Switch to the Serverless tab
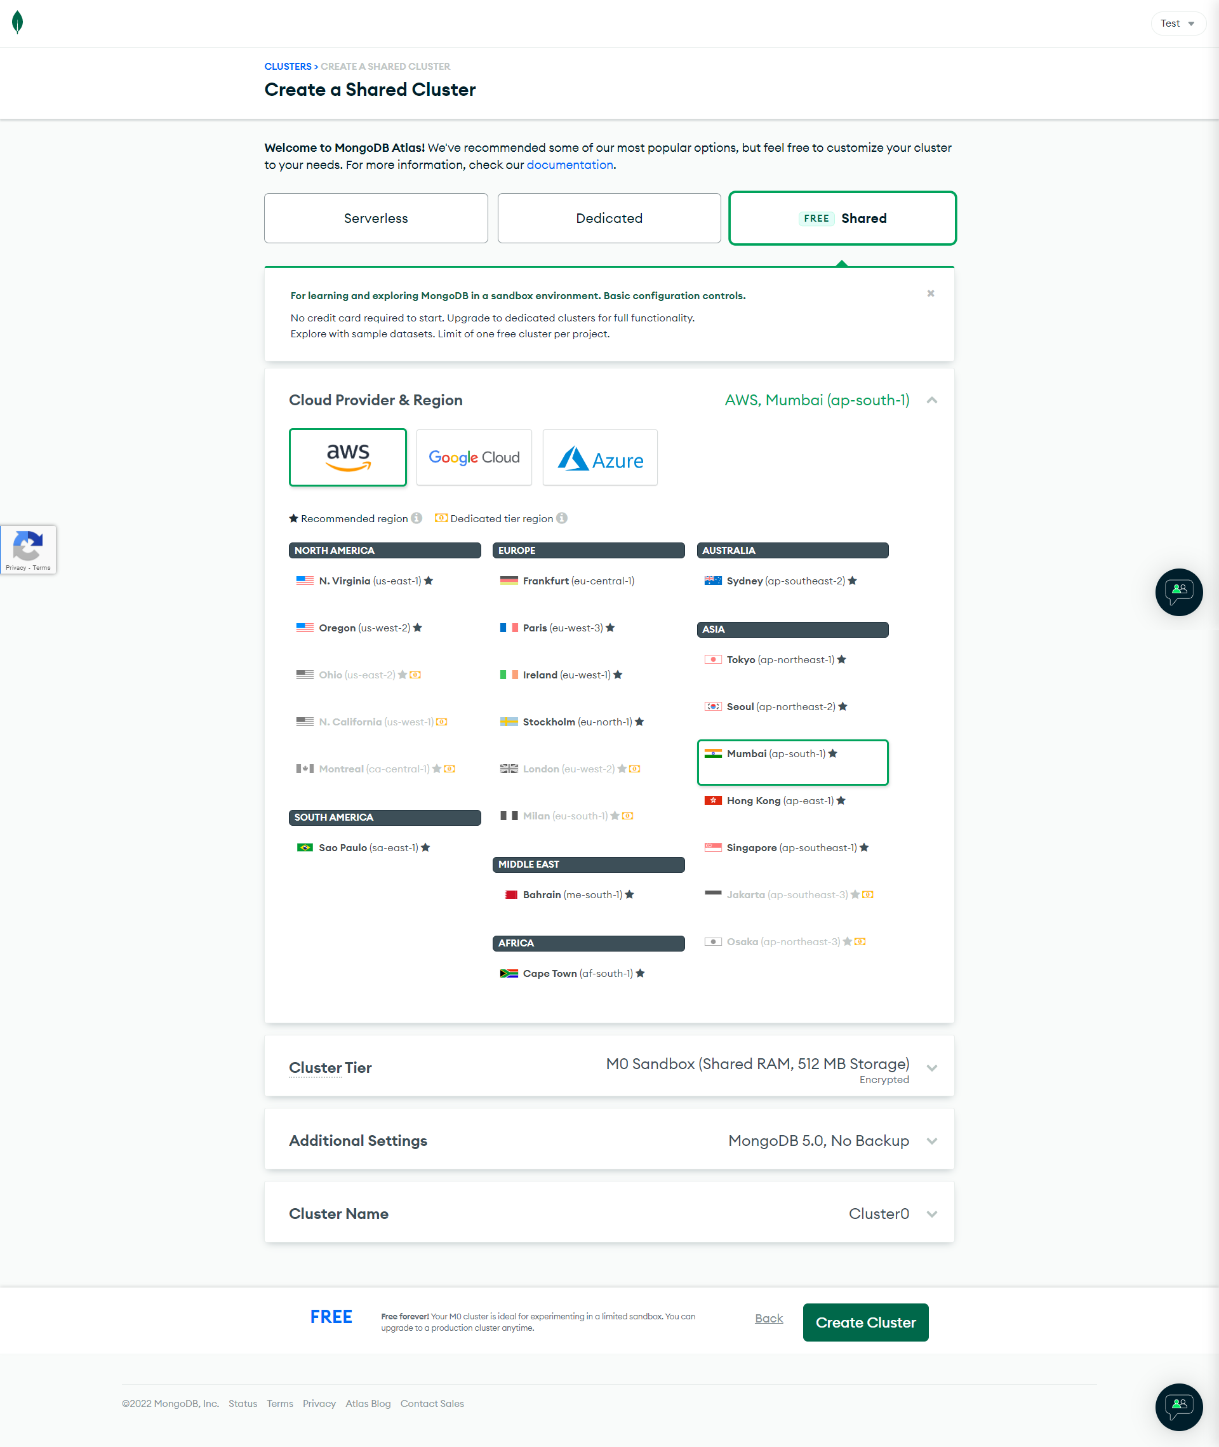The width and height of the screenshot is (1219, 1447). (x=376, y=218)
